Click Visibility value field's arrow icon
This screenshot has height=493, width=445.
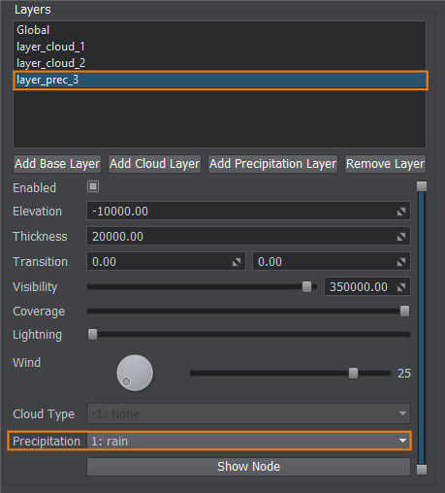pyautogui.click(x=401, y=287)
